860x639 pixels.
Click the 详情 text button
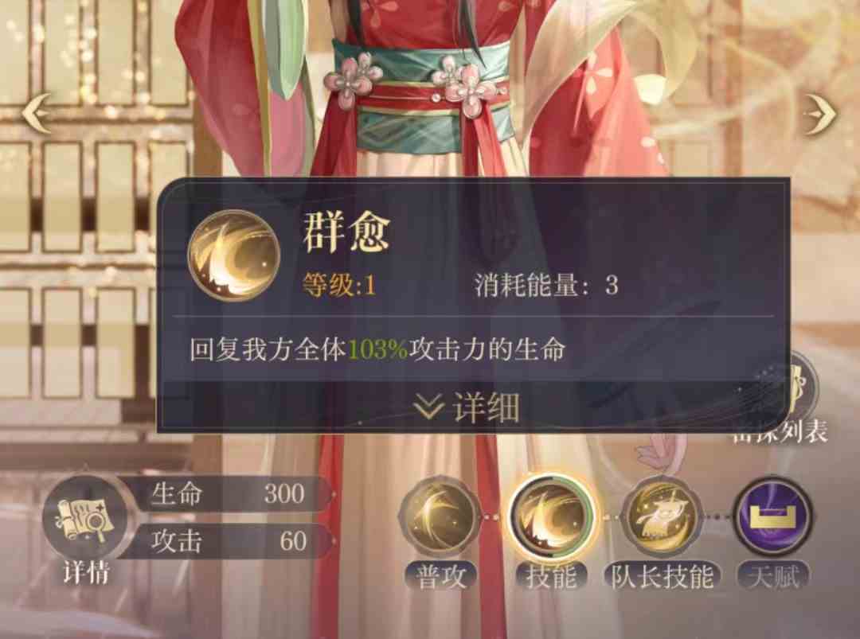(86, 573)
